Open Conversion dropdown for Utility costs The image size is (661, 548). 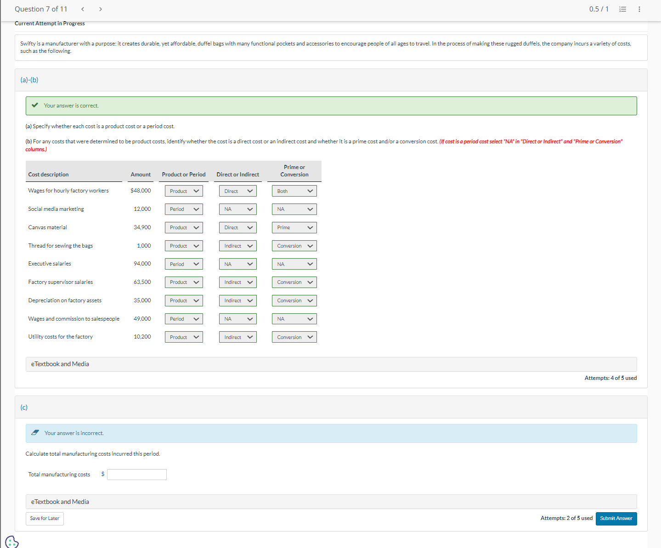294,337
